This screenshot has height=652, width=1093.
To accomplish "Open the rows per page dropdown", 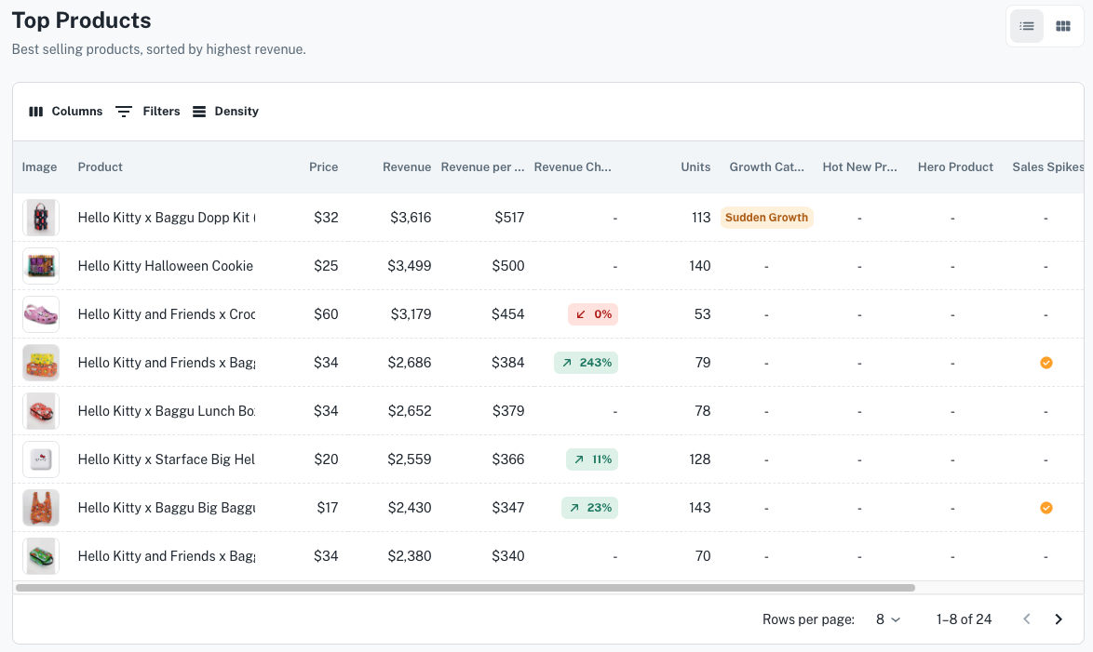I will click(x=888, y=619).
